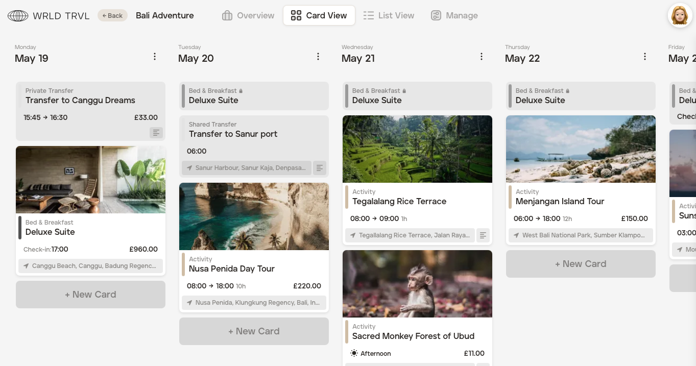Go back using the Back button
Image resolution: width=696 pixels, height=366 pixels.
(112, 15)
